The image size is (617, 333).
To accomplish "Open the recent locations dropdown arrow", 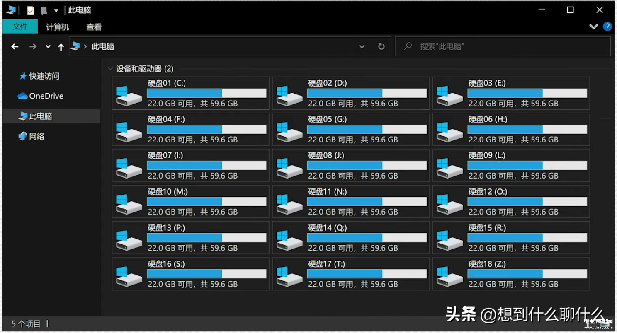I will coord(48,47).
